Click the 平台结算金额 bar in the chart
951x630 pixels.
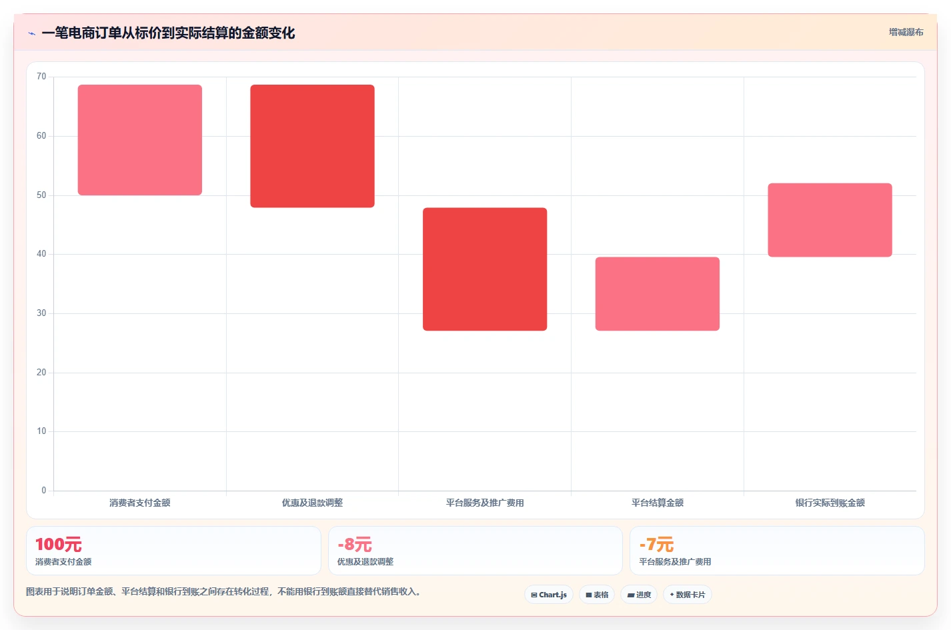(658, 294)
